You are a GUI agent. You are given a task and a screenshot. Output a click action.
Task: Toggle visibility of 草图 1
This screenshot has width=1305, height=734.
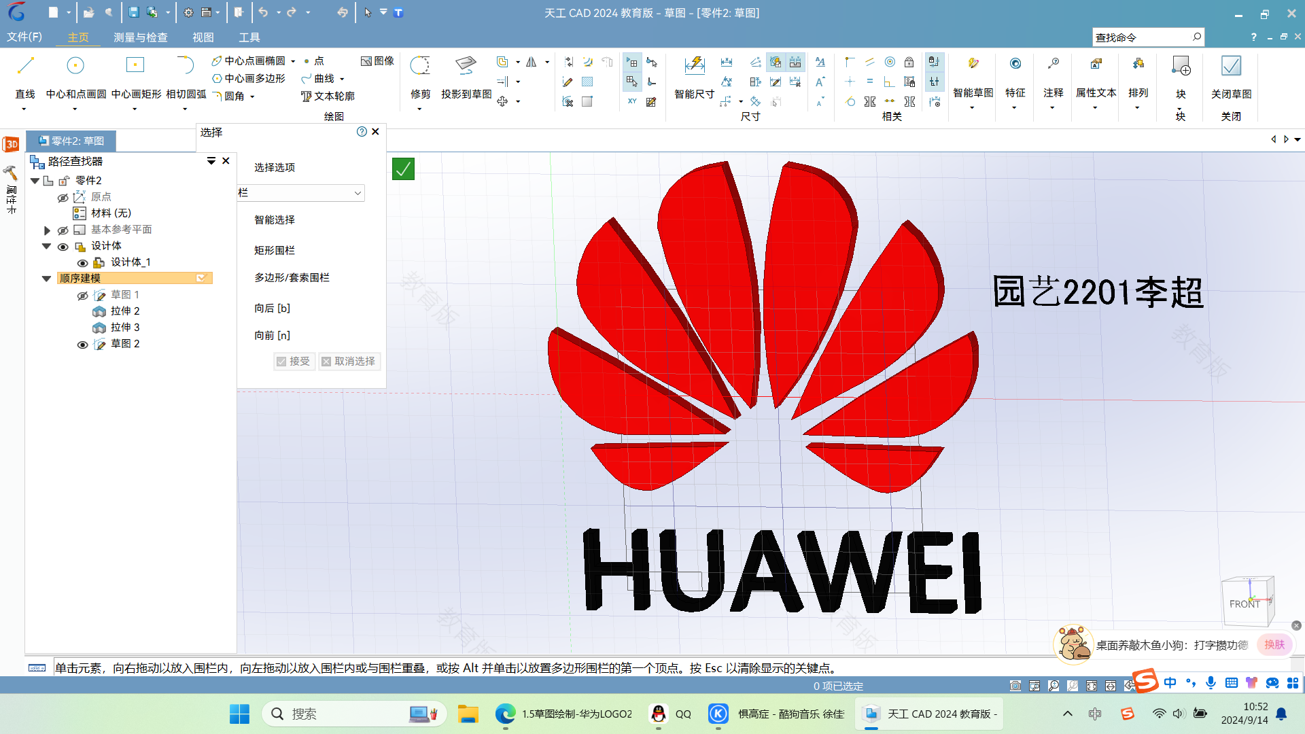coord(82,295)
